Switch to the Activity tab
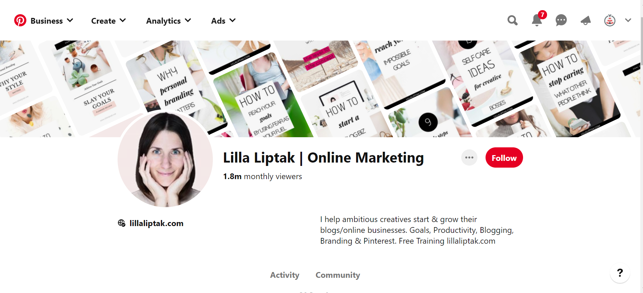 pyautogui.click(x=285, y=275)
